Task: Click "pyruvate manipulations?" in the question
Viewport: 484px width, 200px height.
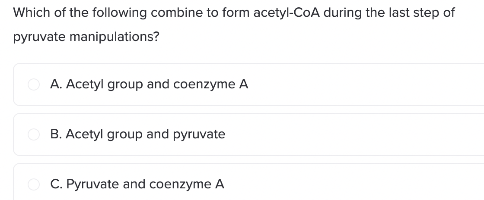Action: (x=86, y=37)
